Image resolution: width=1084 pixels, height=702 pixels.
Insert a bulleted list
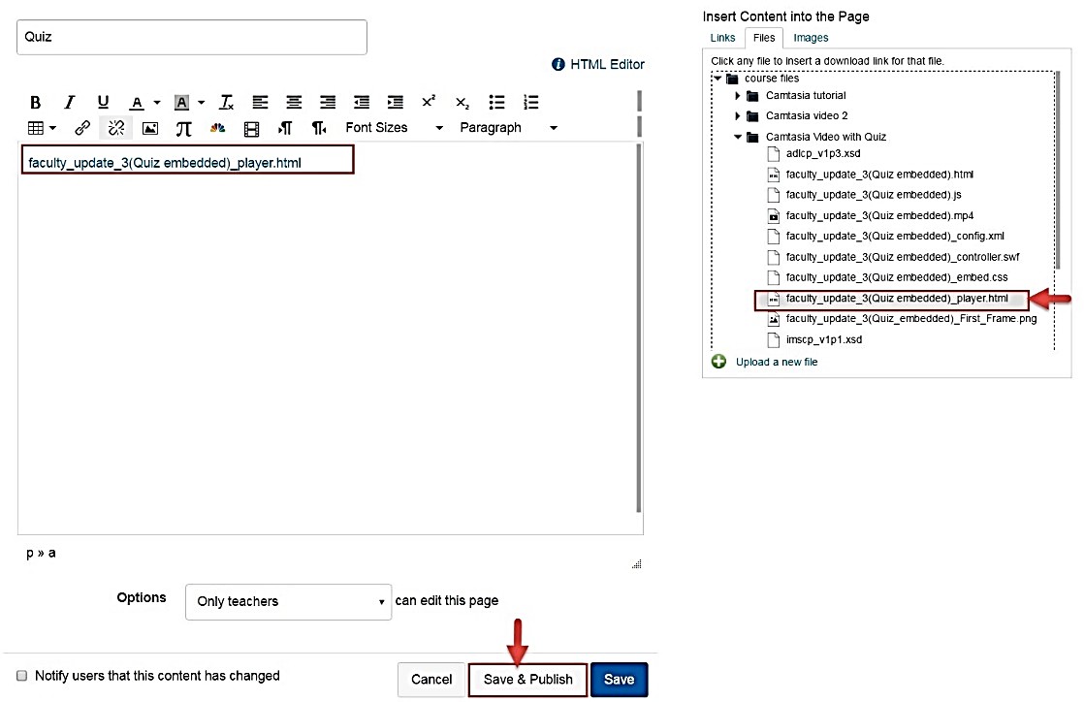pyautogui.click(x=496, y=103)
